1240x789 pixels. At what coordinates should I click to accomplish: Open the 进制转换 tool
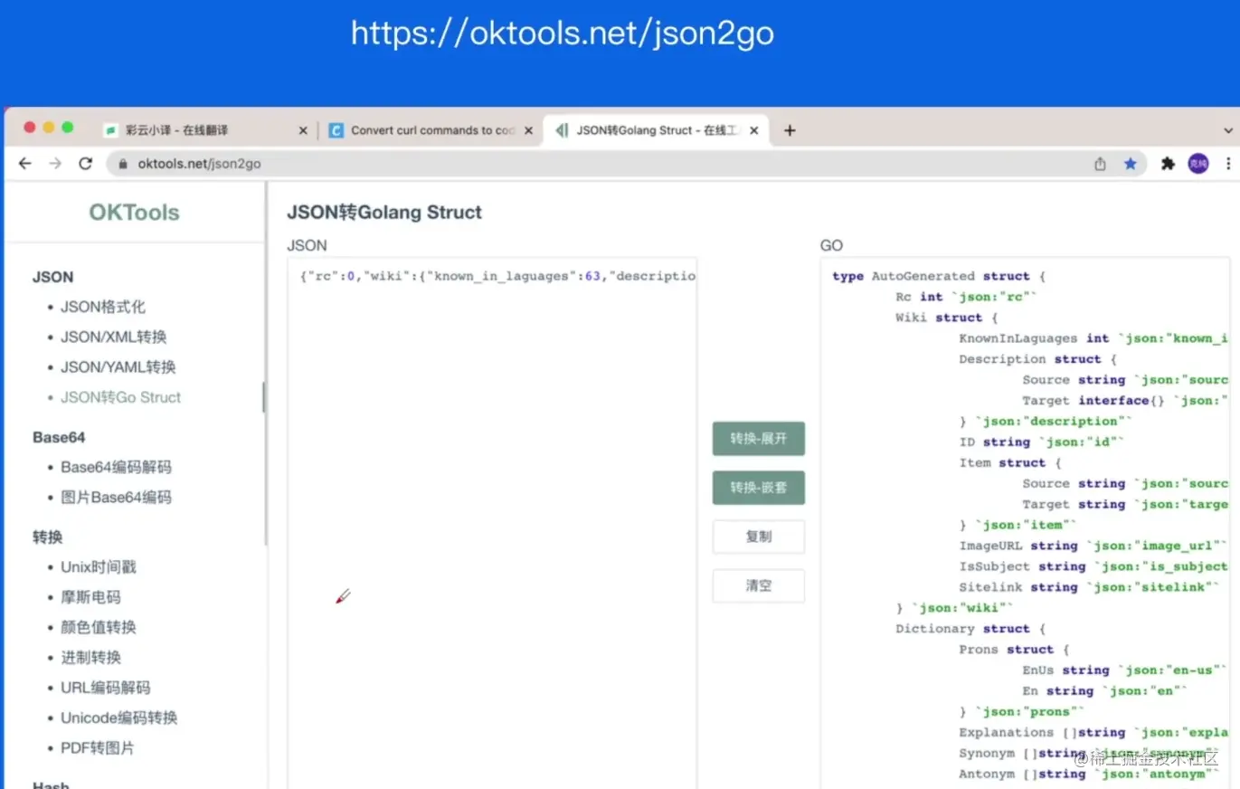(90, 657)
